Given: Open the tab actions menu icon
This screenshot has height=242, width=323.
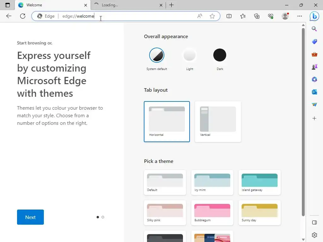Looking at the screenshot, I should coord(8,5).
